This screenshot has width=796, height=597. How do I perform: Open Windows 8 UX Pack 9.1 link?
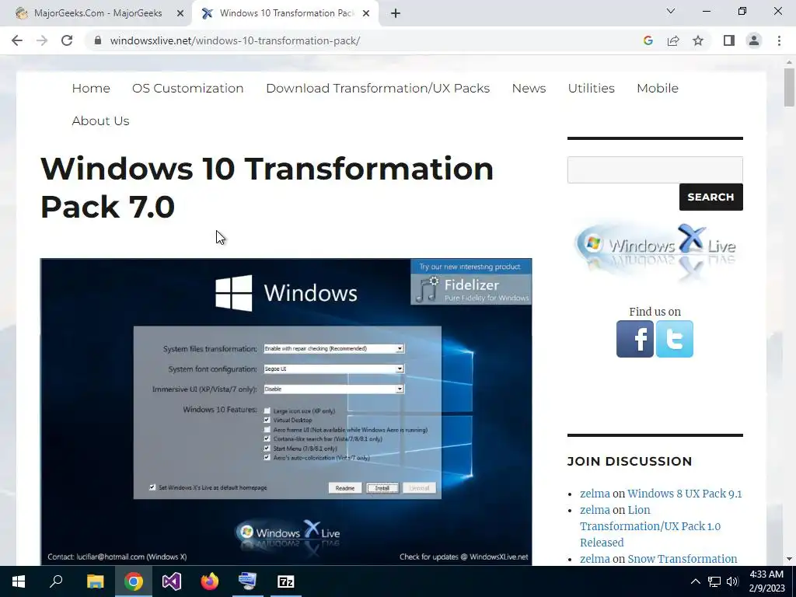pyautogui.click(x=684, y=494)
